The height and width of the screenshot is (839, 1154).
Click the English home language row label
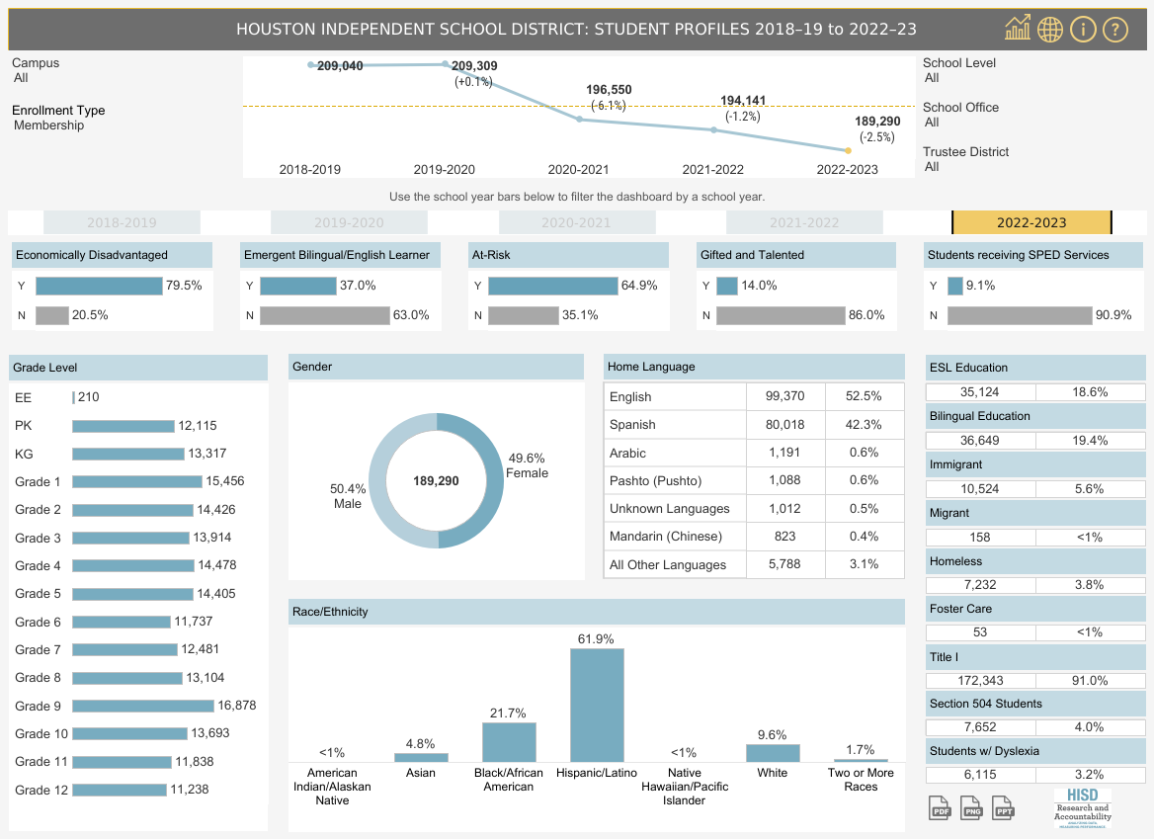point(630,397)
